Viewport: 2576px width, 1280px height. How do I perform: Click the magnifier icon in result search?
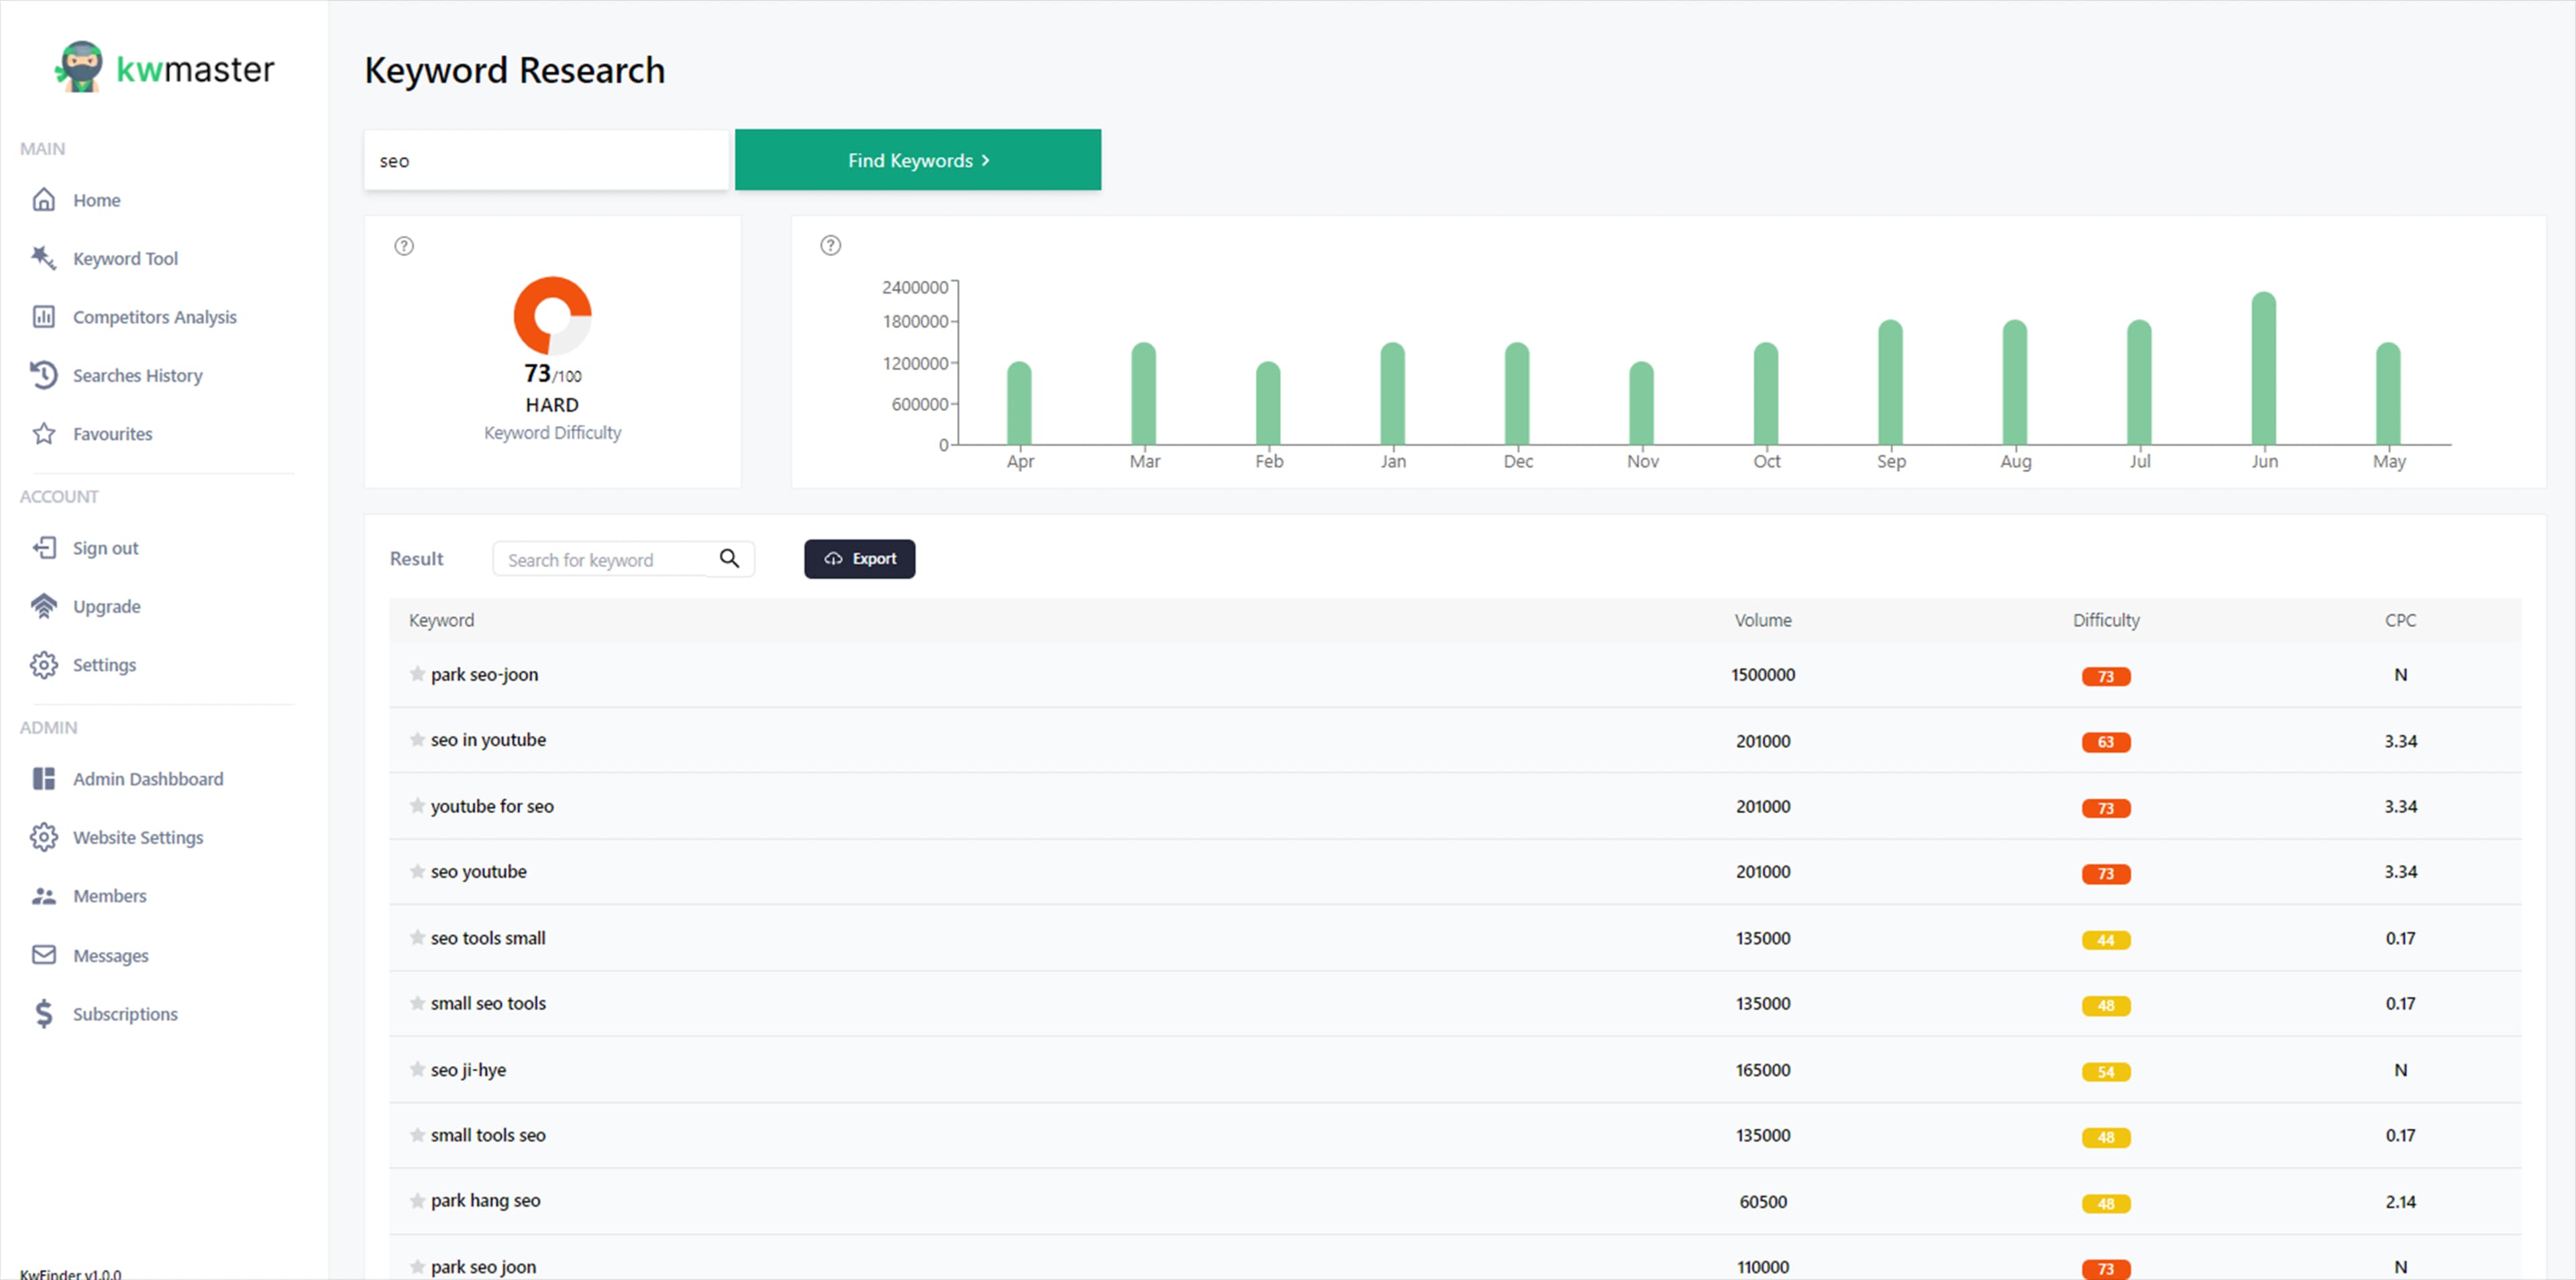click(730, 559)
